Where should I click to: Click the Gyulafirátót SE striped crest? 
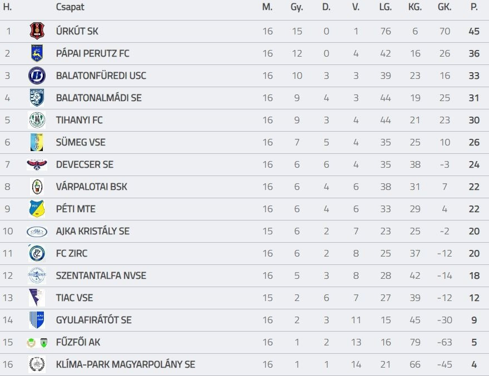point(37,320)
